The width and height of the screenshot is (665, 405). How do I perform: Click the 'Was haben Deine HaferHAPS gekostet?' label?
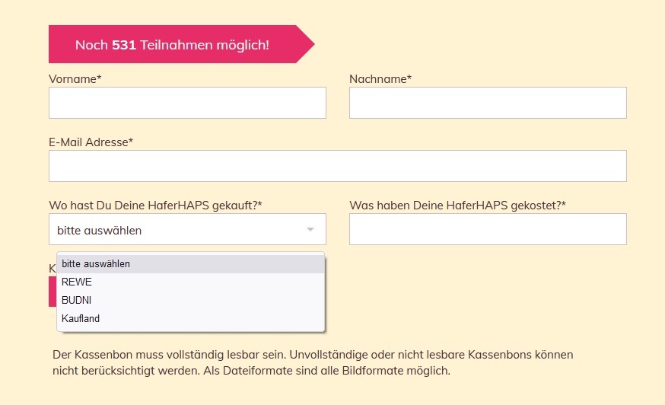point(457,206)
